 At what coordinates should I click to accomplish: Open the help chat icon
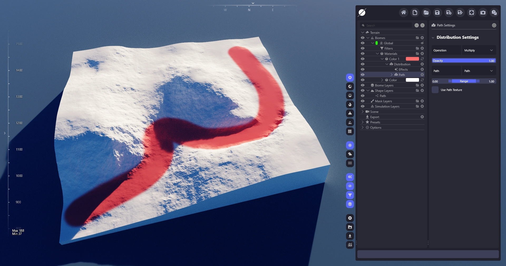click(x=494, y=12)
